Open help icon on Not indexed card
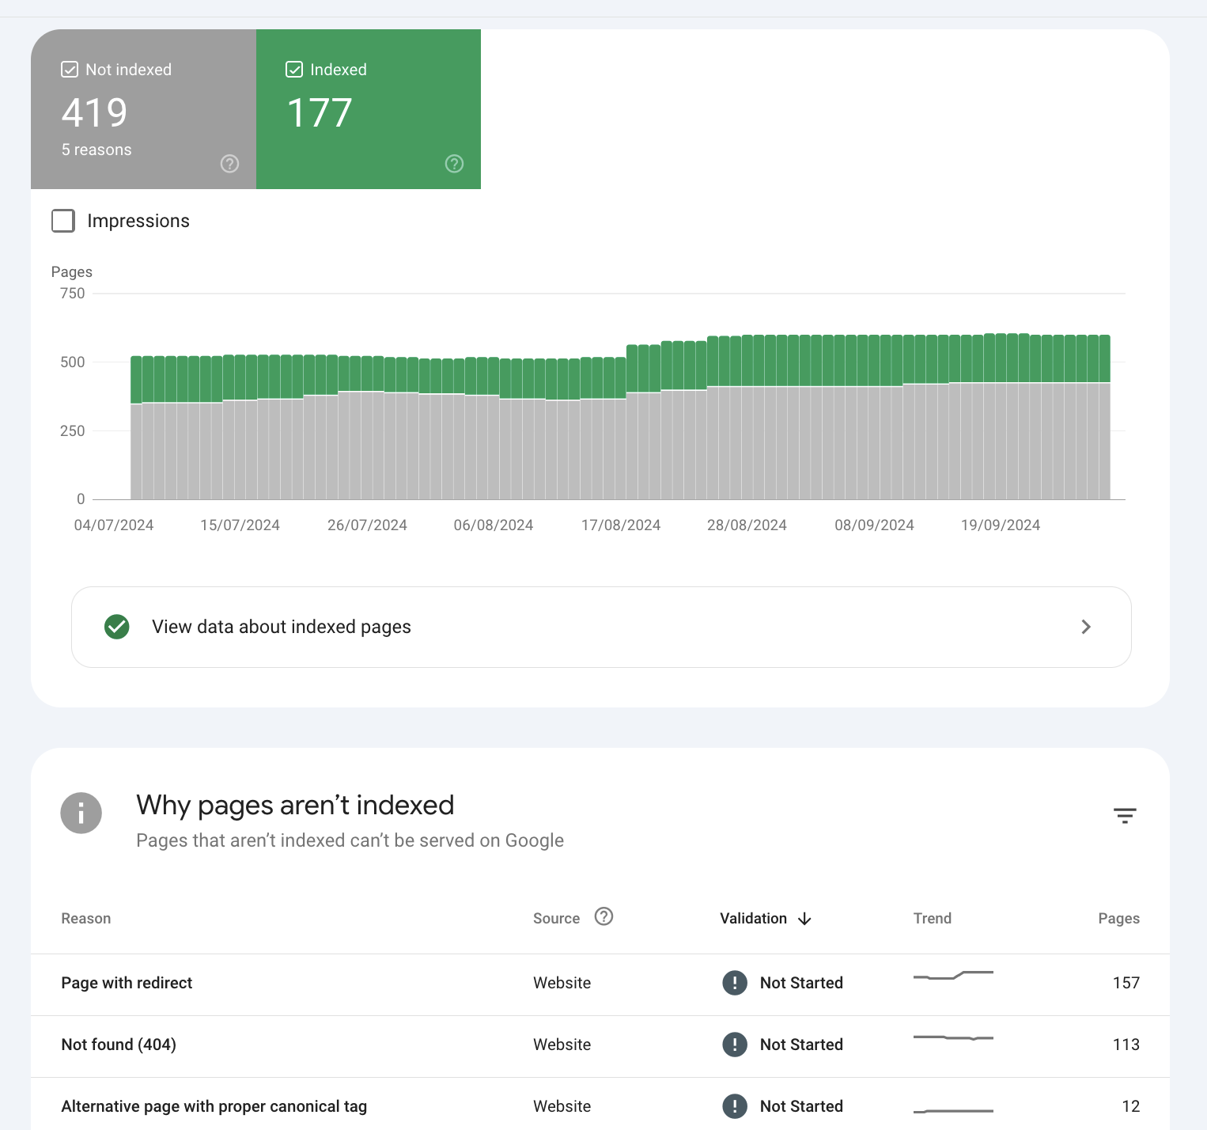Image resolution: width=1207 pixels, height=1130 pixels. pyautogui.click(x=229, y=164)
